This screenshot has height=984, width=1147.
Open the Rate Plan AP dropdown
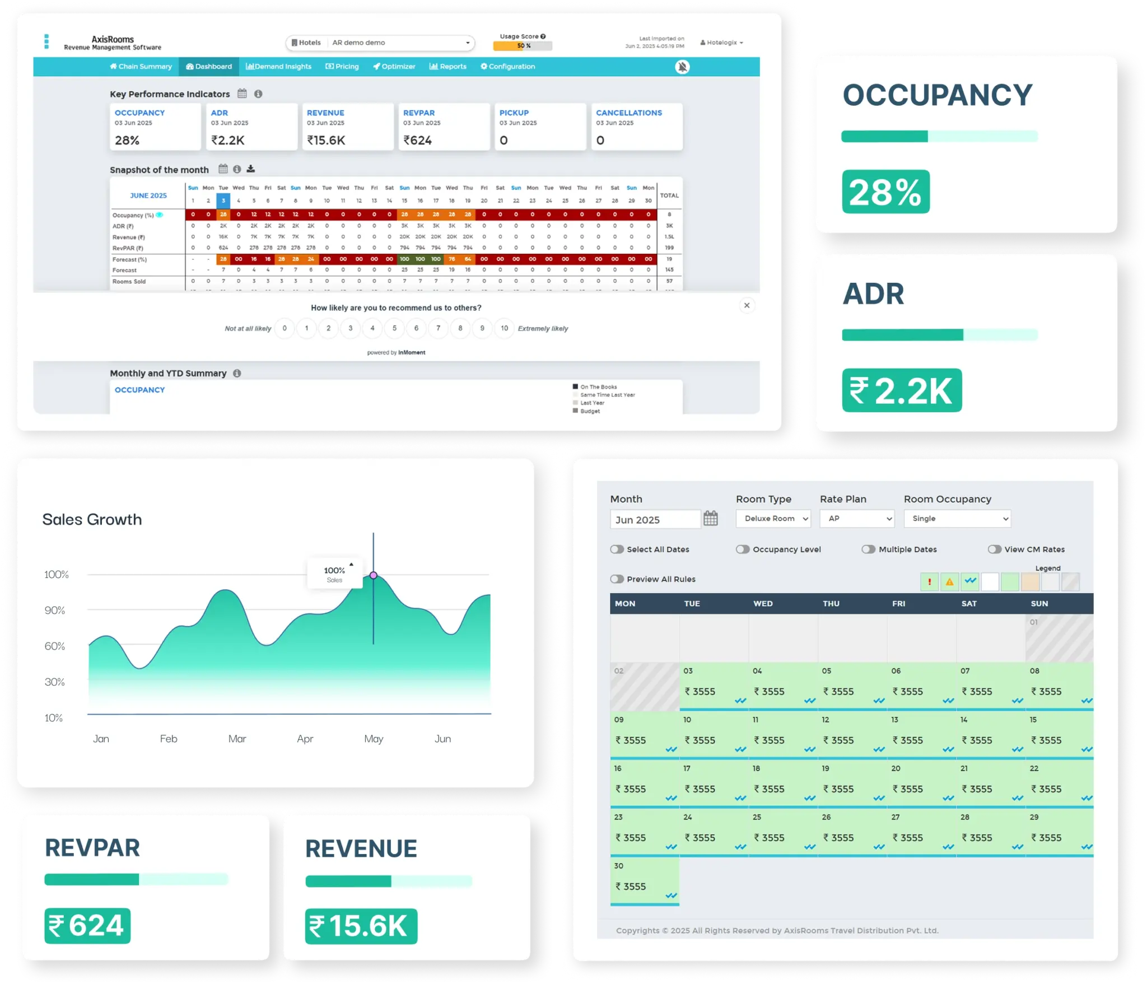tap(856, 519)
